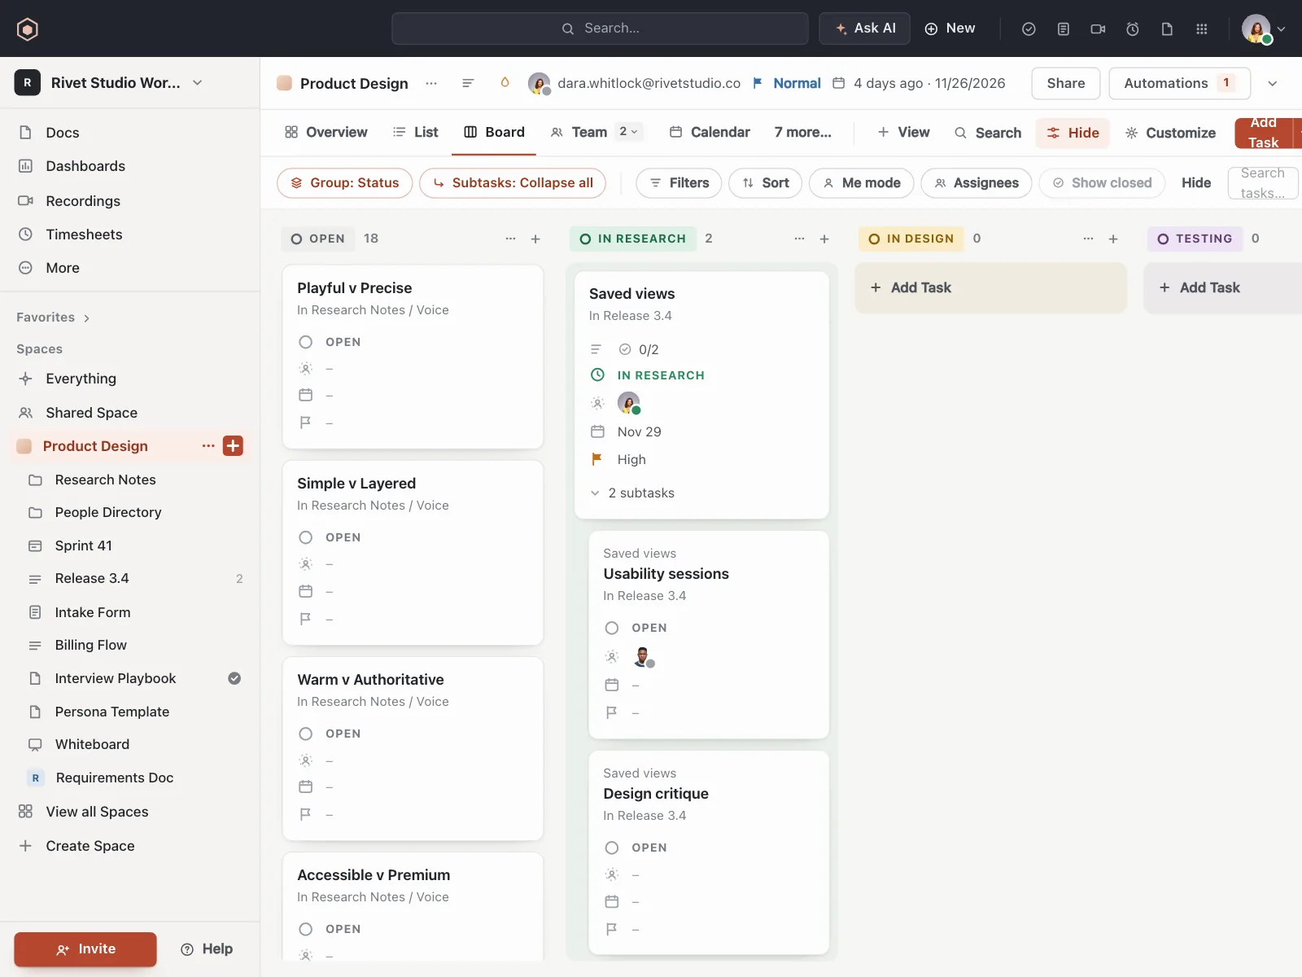
Task: Collapse the 2 subtasks expander
Action: [x=595, y=493]
